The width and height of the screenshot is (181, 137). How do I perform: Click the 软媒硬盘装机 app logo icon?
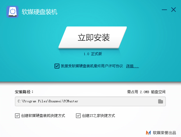(x=12, y=12)
